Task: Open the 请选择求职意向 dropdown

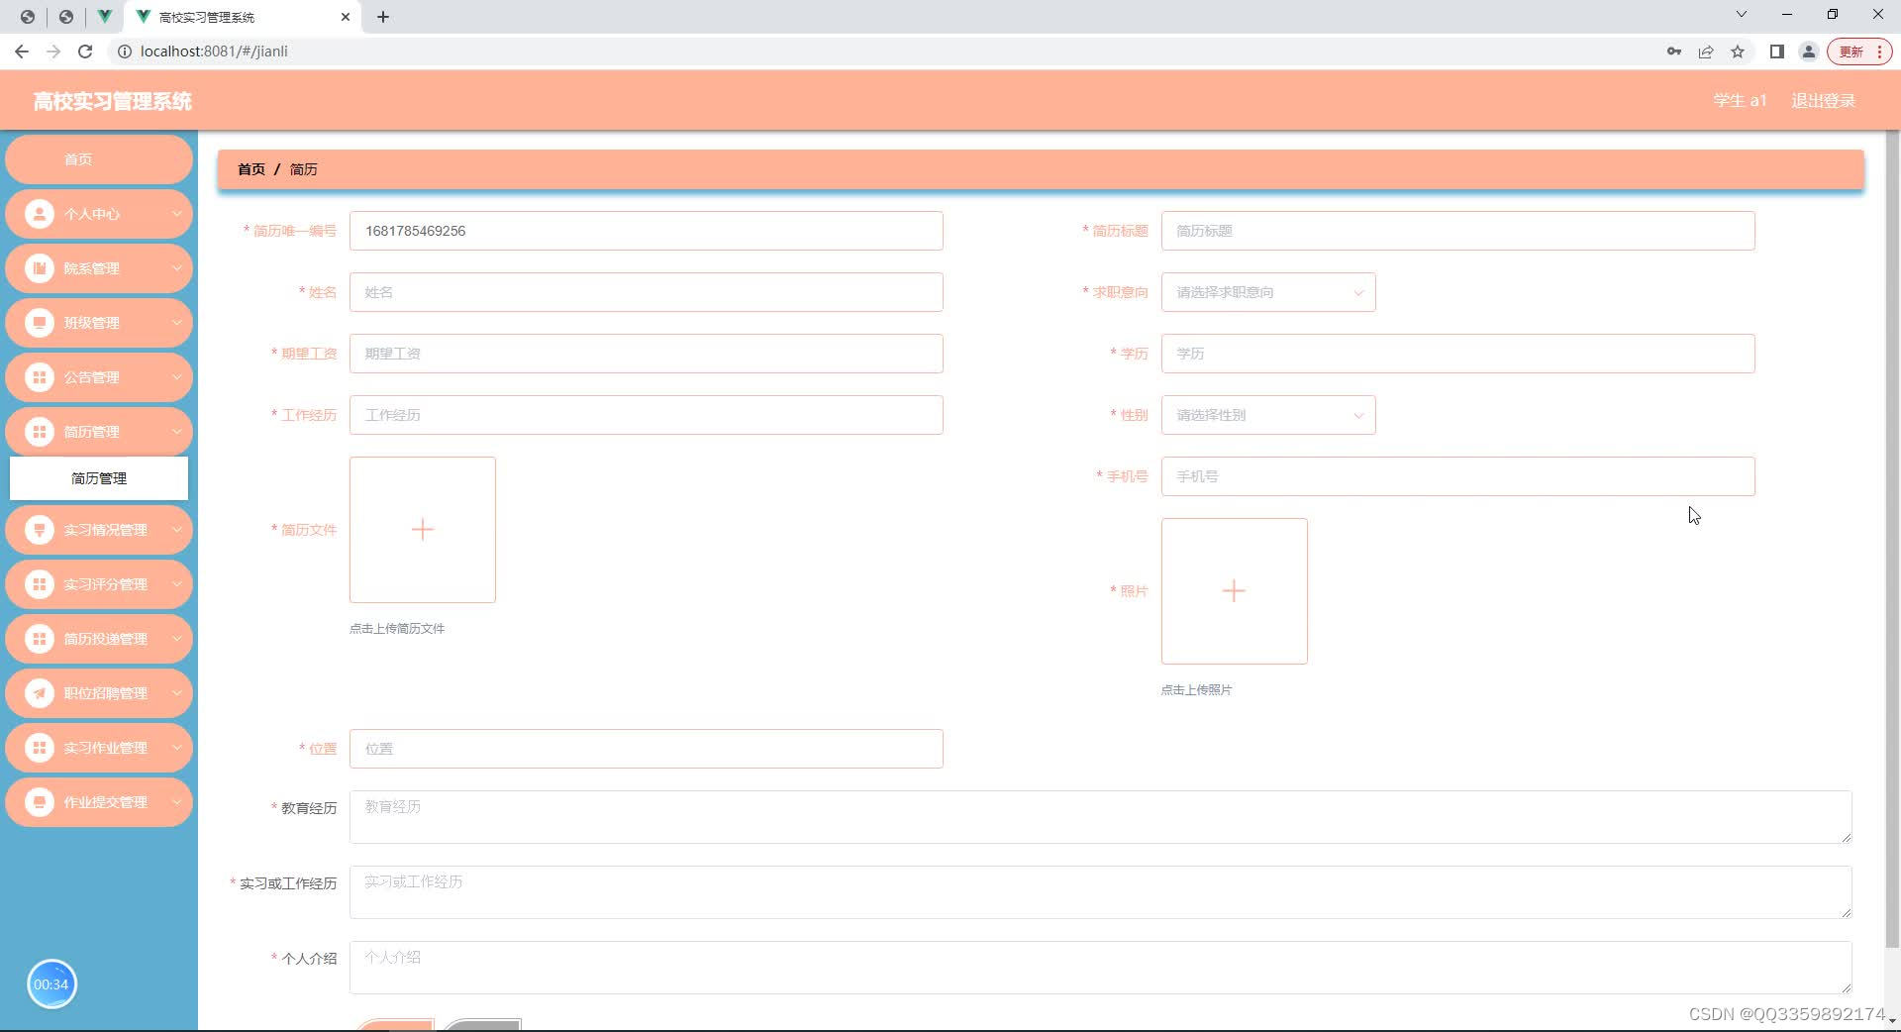Action: tap(1268, 292)
